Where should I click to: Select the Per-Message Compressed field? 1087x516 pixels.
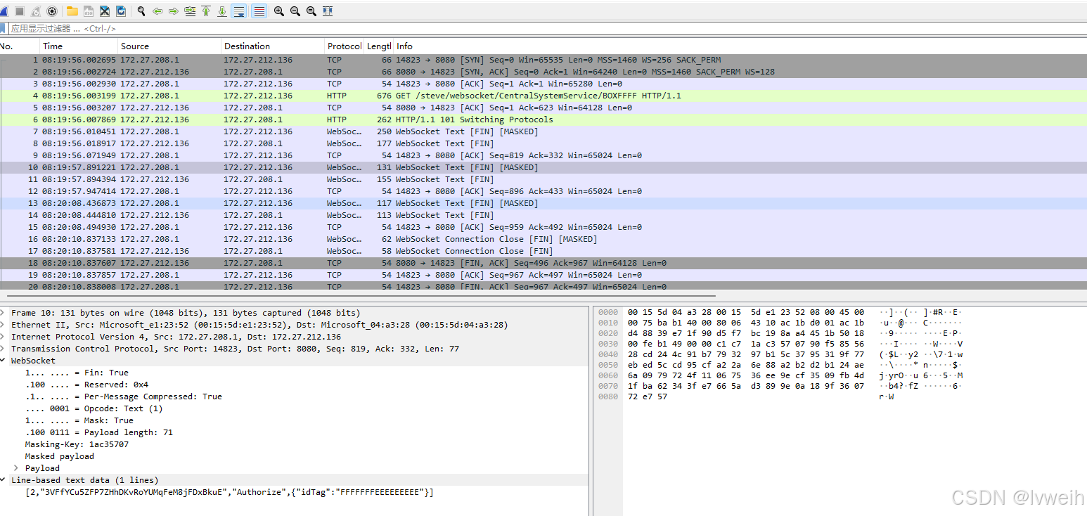click(x=123, y=396)
